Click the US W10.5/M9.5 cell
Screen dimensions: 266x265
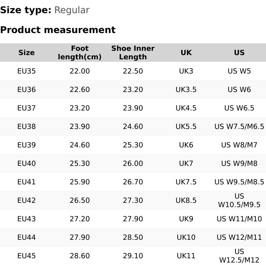pyautogui.click(x=239, y=200)
